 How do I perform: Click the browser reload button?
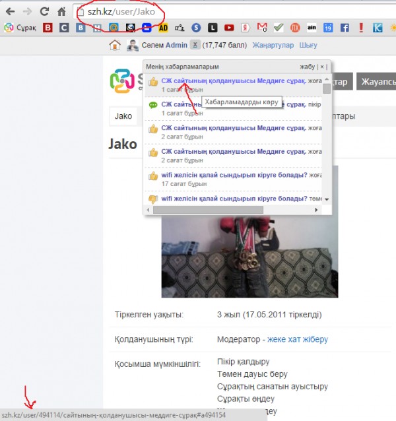[x=44, y=11]
